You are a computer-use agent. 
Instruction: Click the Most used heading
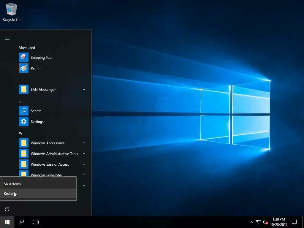(x=27, y=48)
